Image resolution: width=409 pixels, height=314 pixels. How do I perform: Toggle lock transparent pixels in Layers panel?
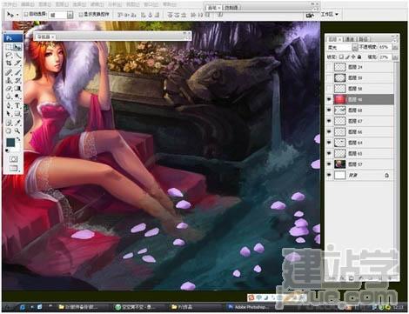(341, 57)
